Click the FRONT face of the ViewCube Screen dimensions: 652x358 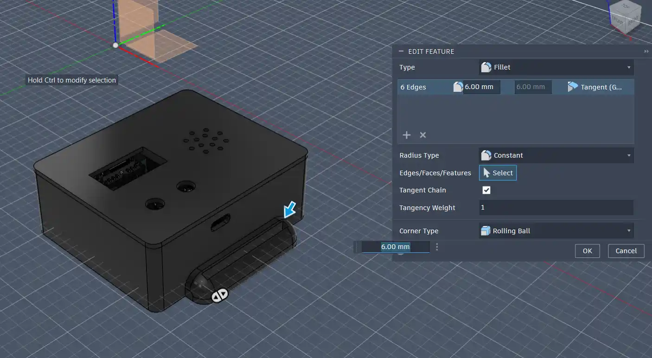tap(618, 20)
